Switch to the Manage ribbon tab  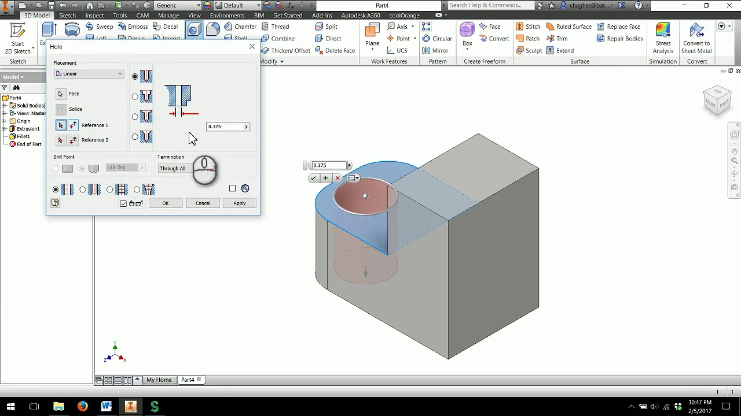tap(168, 16)
